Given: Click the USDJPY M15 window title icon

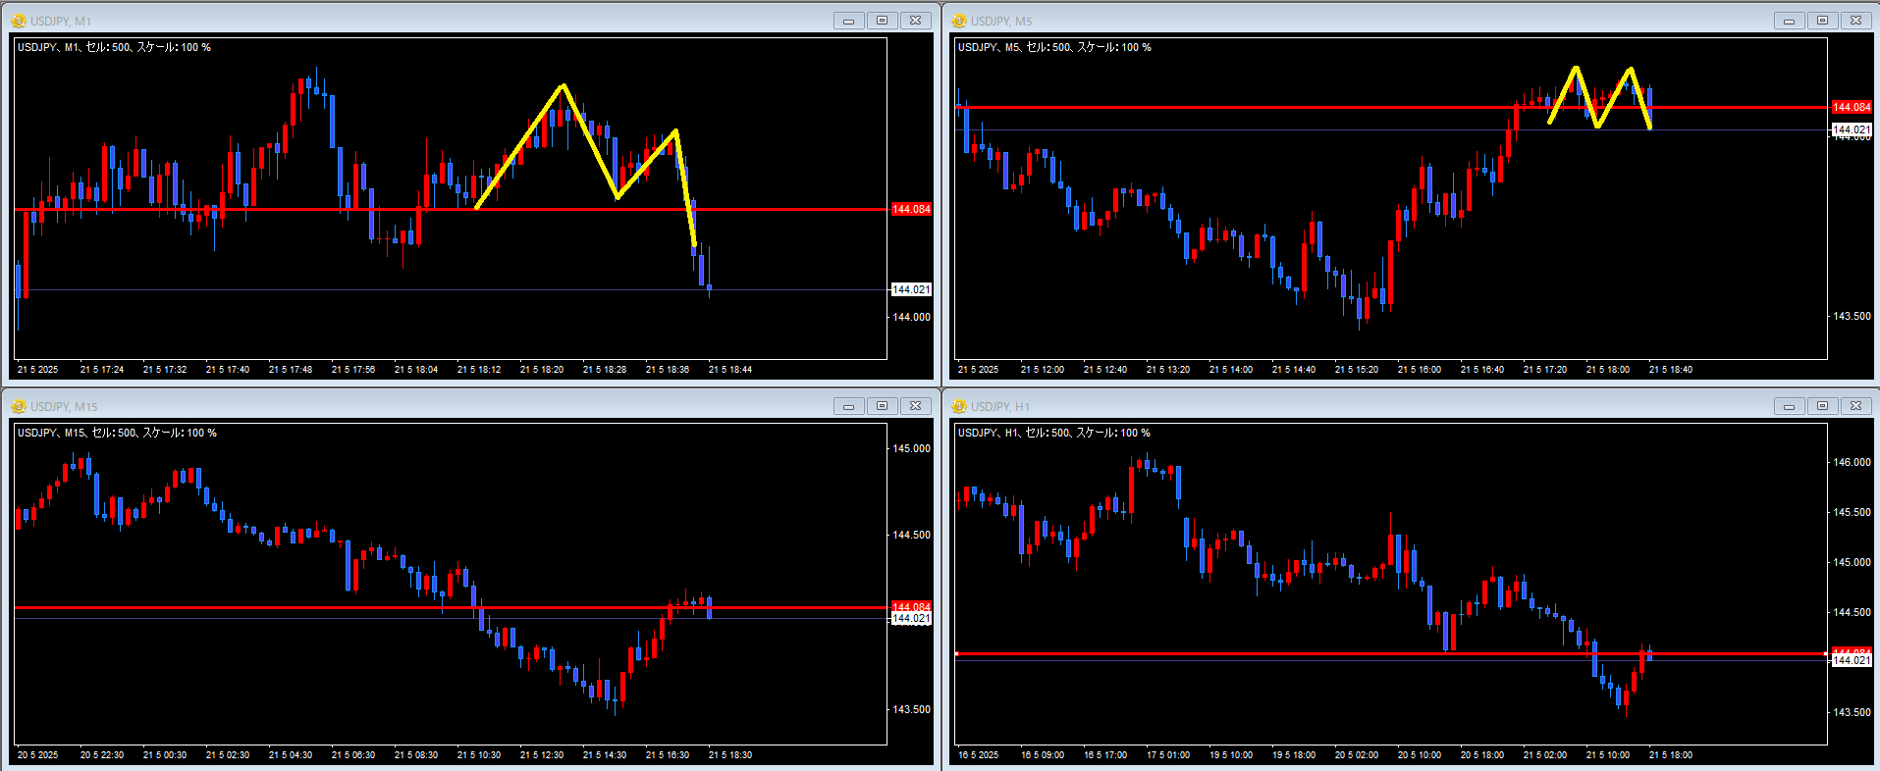Looking at the screenshot, I should [19, 406].
